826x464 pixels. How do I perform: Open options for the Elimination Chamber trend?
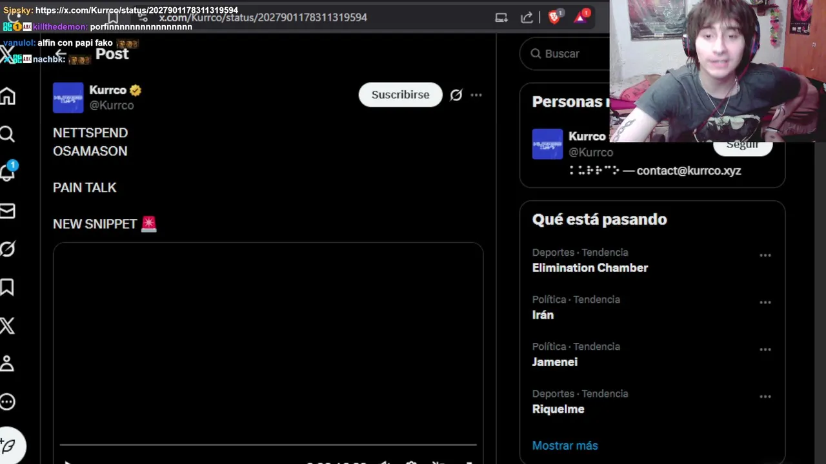coord(765,255)
